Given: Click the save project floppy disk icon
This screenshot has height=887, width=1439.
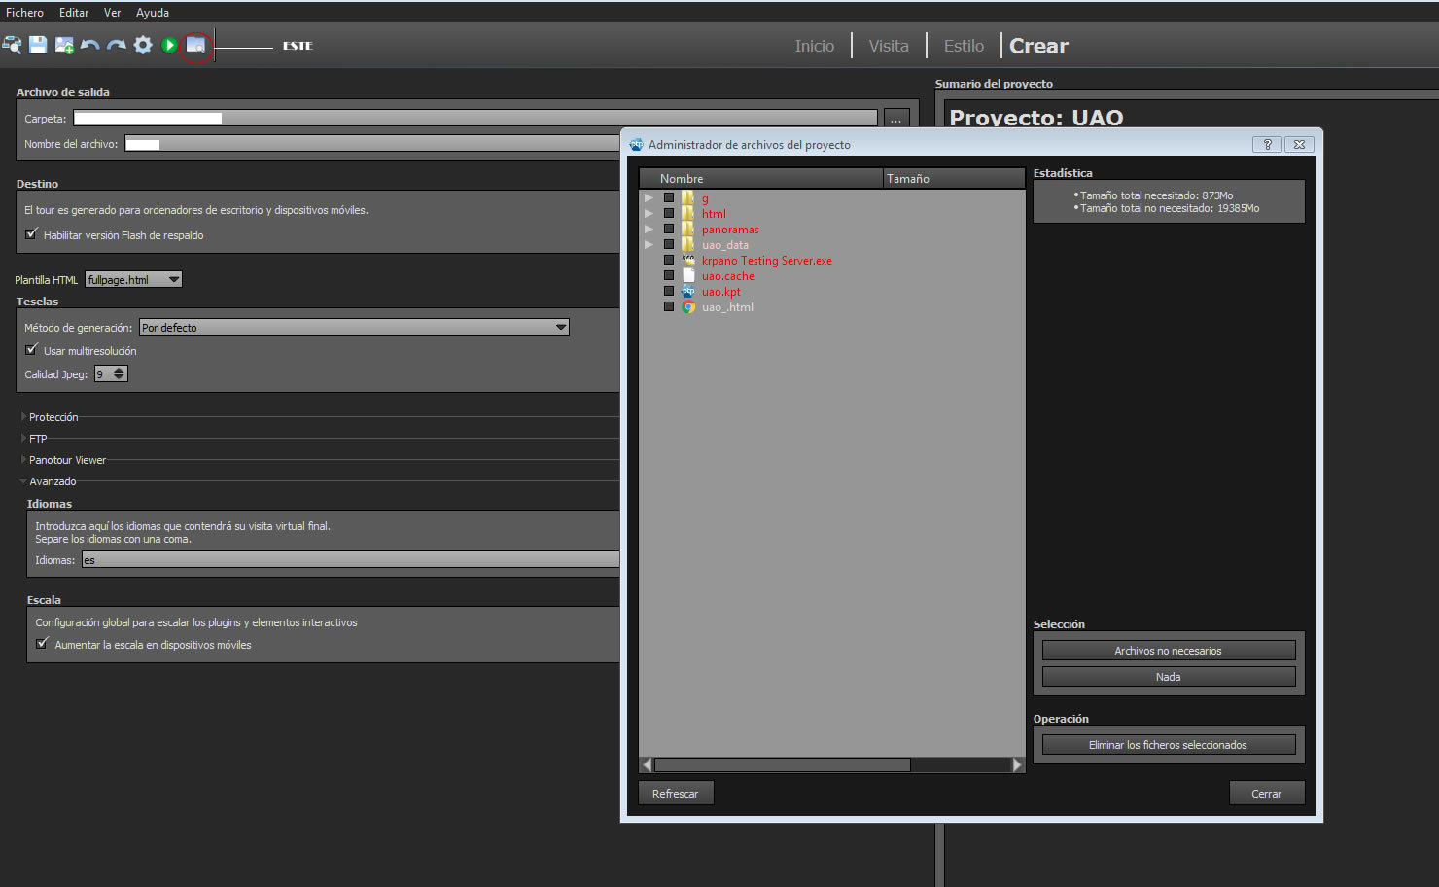Looking at the screenshot, I should coord(38,45).
